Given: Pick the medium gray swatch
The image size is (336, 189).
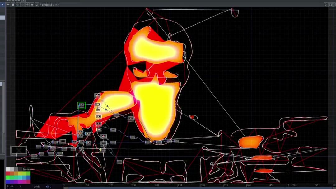Looking at the screenshot, I should click(16, 169).
